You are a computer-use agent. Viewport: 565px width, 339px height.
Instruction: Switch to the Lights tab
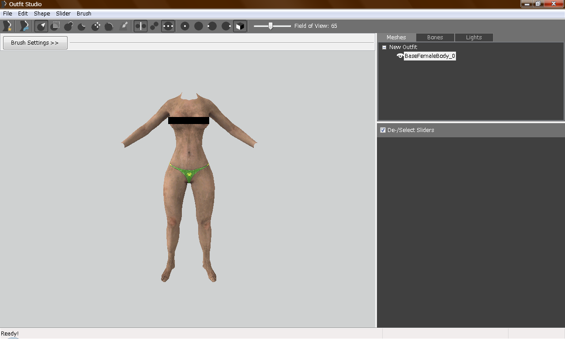pos(474,38)
